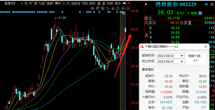215x110 pixels.
Task: Select the hand pan tool icon
Action: coord(98,8)
